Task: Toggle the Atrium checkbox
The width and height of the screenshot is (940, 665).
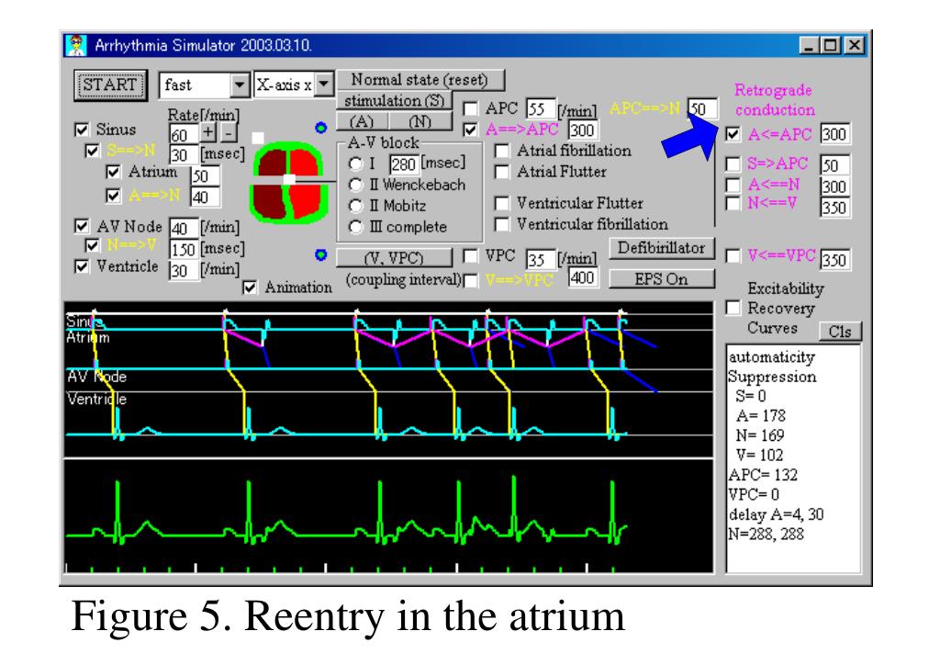Action: coord(113,172)
